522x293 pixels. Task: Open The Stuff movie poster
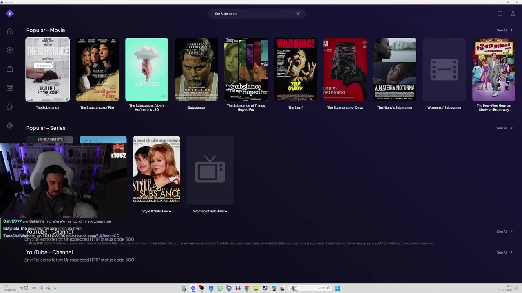[x=295, y=70]
